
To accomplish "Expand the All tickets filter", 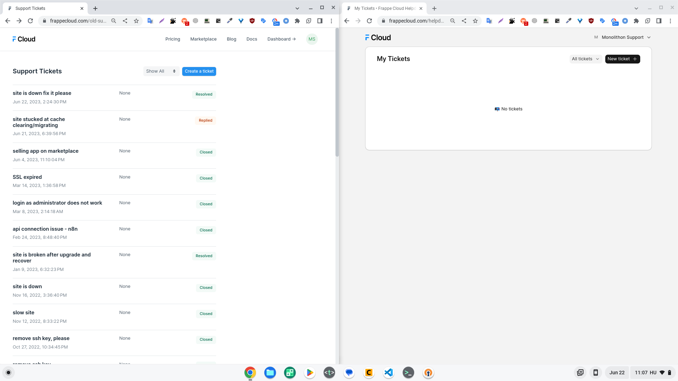I will pyautogui.click(x=585, y=59).
